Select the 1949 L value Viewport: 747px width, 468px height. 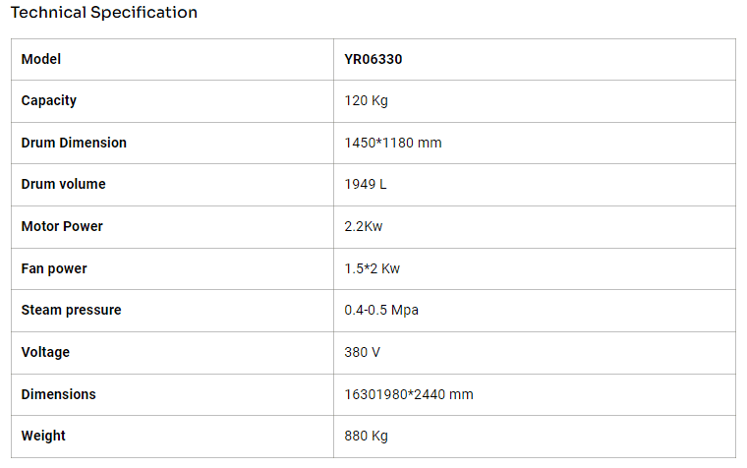tap(366, 184)
